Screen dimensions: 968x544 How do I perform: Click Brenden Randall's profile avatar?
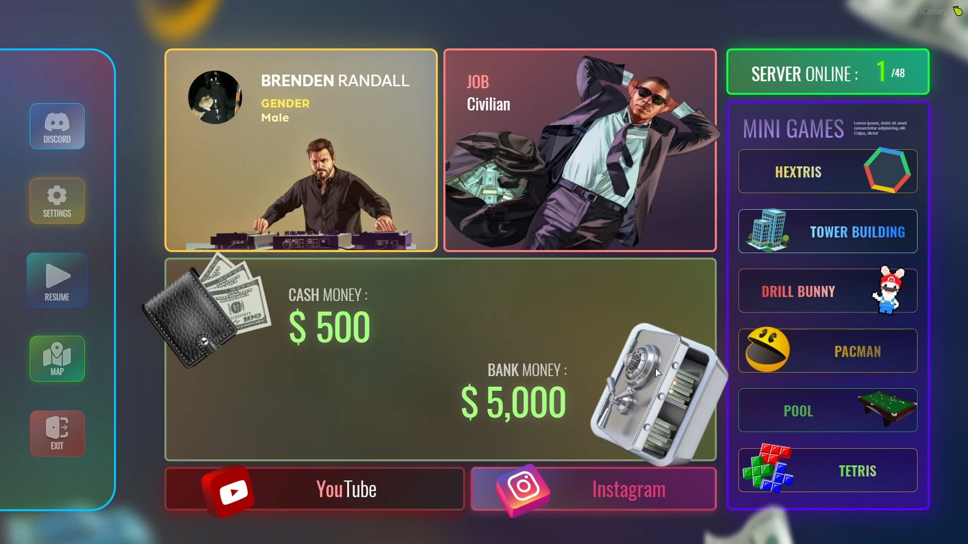pyautogui.click(x=215, y=97)
